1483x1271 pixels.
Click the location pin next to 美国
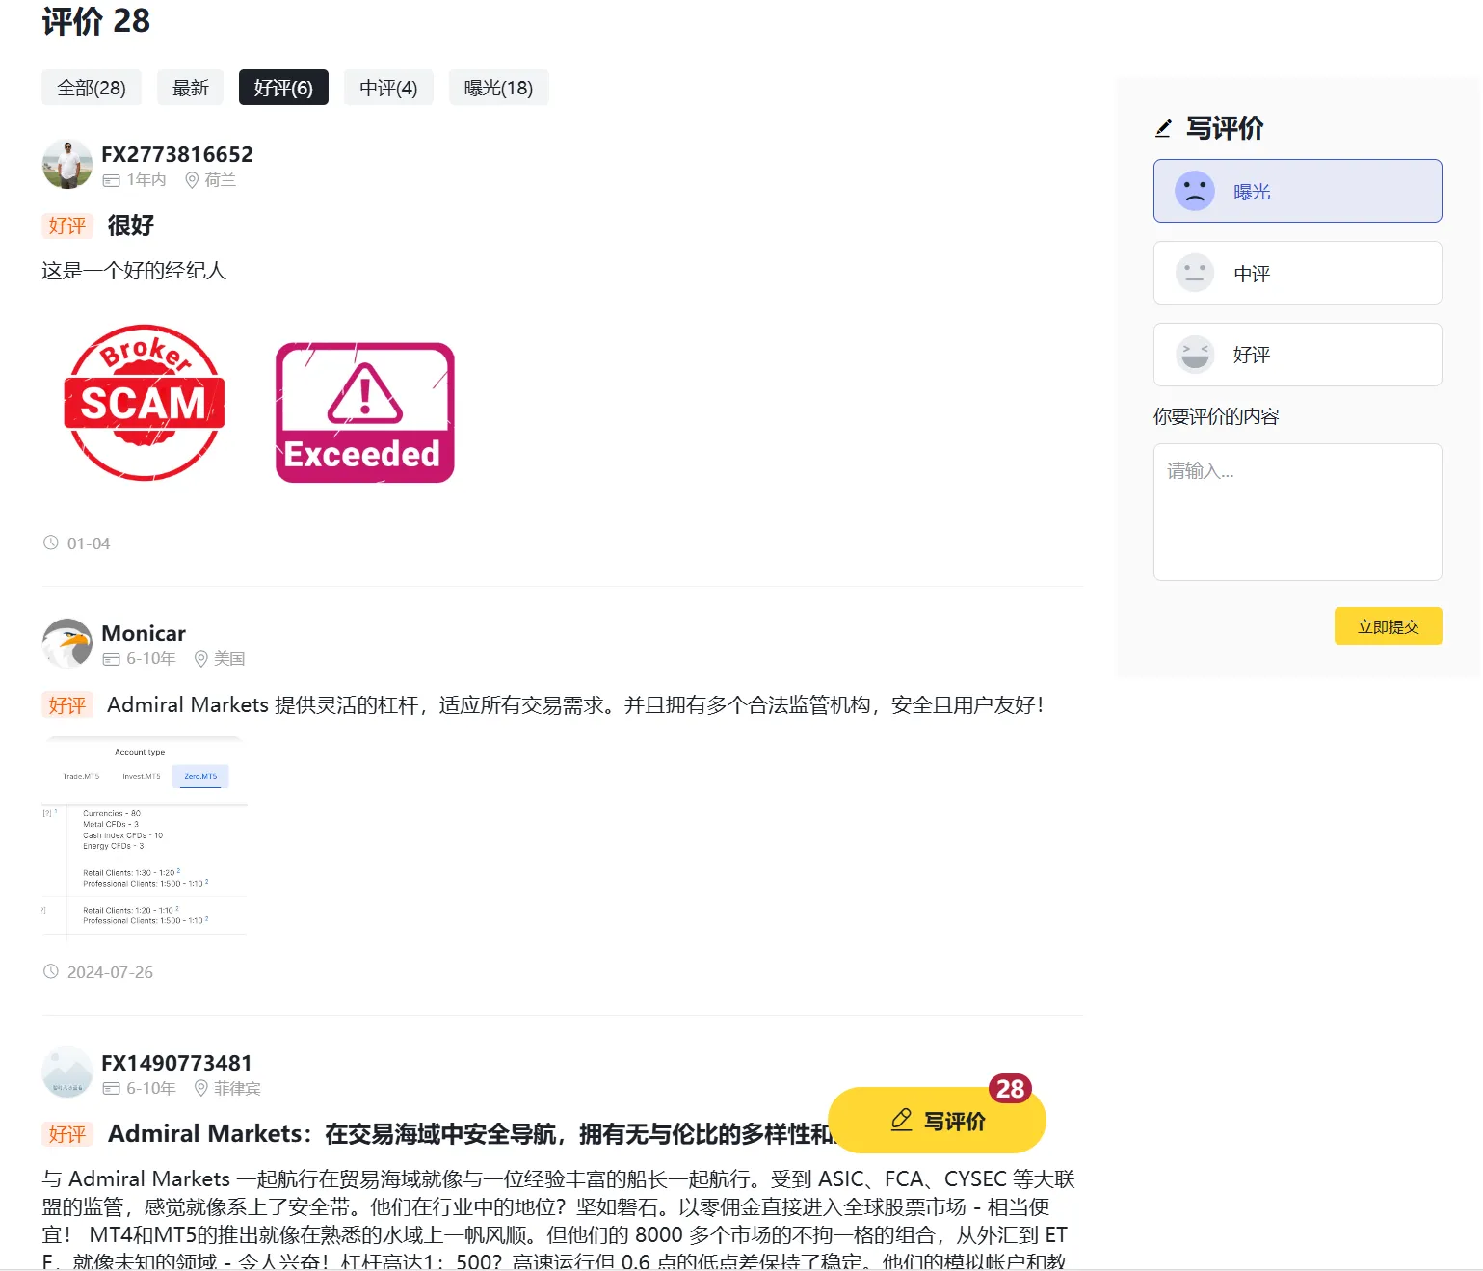coord(201,659)
